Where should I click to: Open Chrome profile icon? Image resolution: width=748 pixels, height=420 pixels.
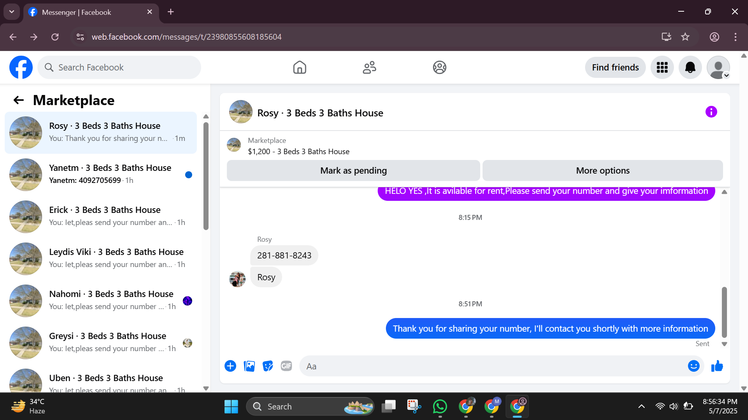714,37
